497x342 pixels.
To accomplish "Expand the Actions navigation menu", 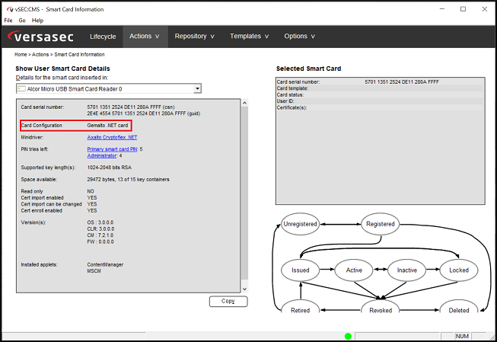I will (x=145, y=36).
